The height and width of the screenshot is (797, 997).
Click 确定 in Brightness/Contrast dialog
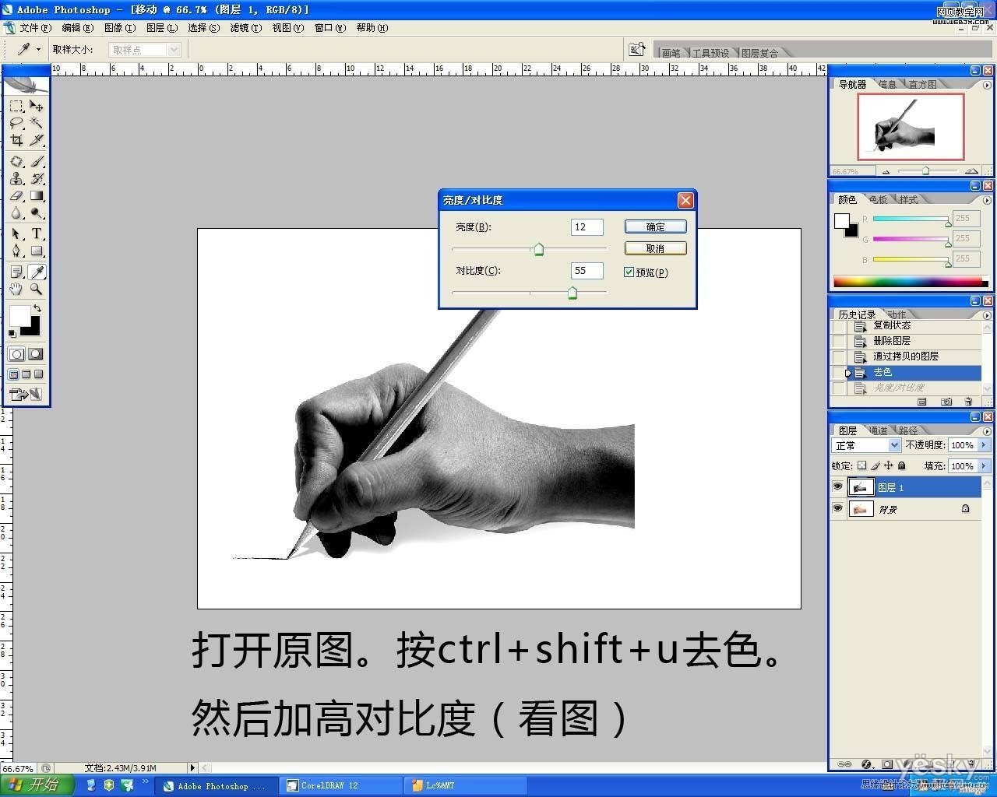pyautogui.click(x=655, y=226)
